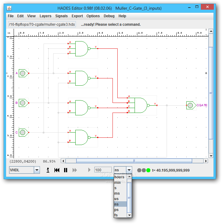Viewport: 222px width, 224px height.
Task: Expand the time unit combo box arrow
Action: click(x=129, y=170)
